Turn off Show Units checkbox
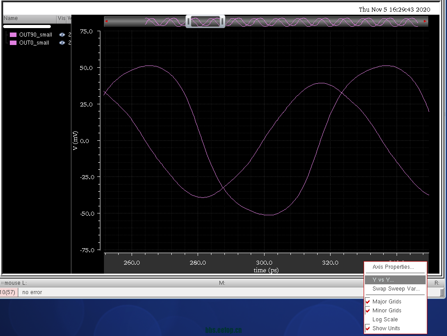447x336 pixels. coord(368,328)
